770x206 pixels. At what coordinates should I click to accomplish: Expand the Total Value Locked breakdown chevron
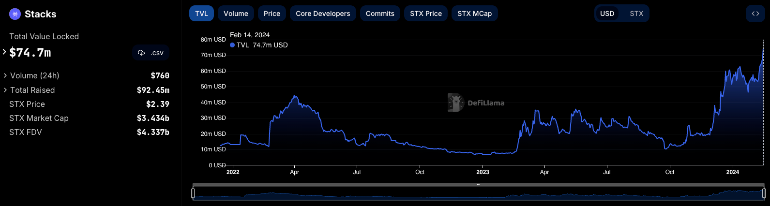4,51
